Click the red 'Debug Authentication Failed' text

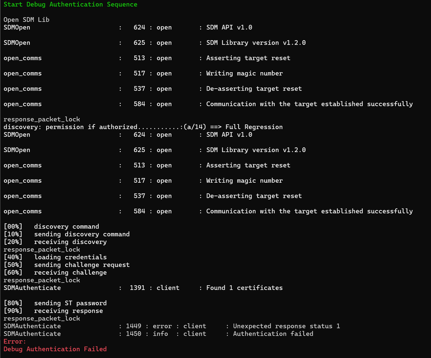coord(55,349)
